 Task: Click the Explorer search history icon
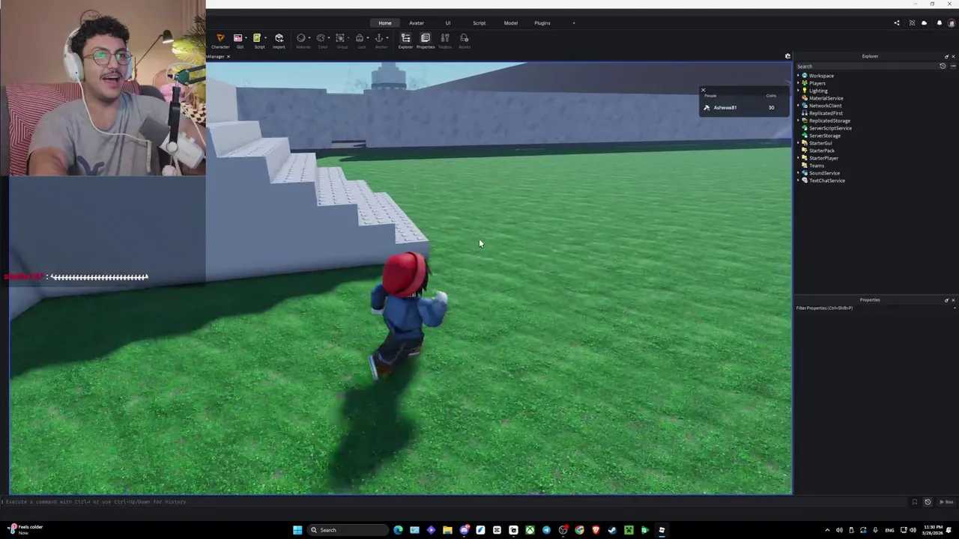tap(943, 67)
